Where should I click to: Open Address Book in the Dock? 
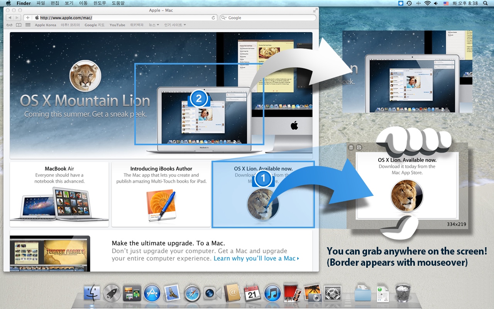232,293
